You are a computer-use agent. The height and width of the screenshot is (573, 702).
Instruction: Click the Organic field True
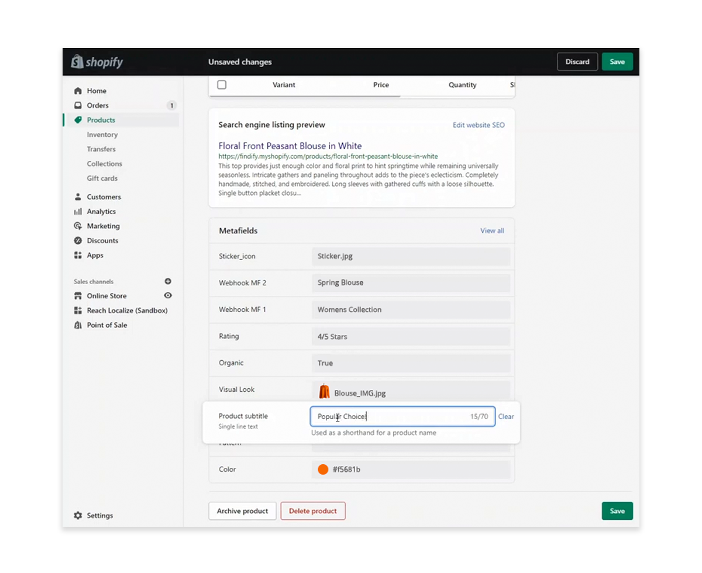[x=411, y=363]
